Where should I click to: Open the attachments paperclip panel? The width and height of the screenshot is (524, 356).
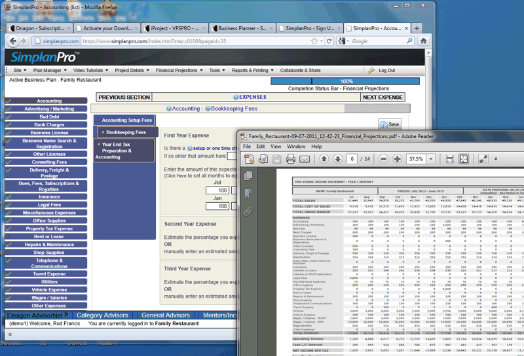click(x=248, y=211)
